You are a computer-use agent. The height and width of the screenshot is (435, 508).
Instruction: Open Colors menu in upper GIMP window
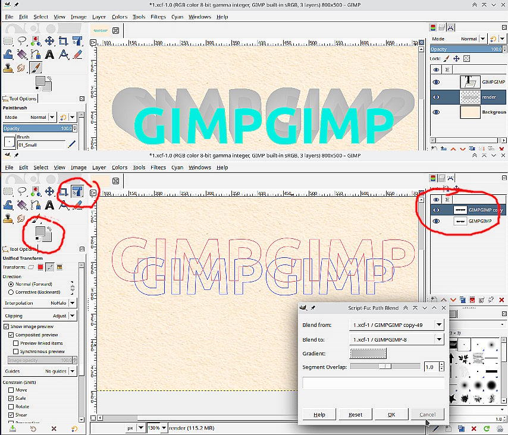[x=120, y=17]
